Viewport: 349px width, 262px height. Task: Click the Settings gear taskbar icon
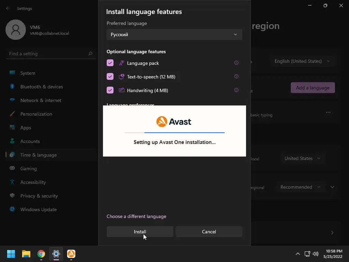56,254
